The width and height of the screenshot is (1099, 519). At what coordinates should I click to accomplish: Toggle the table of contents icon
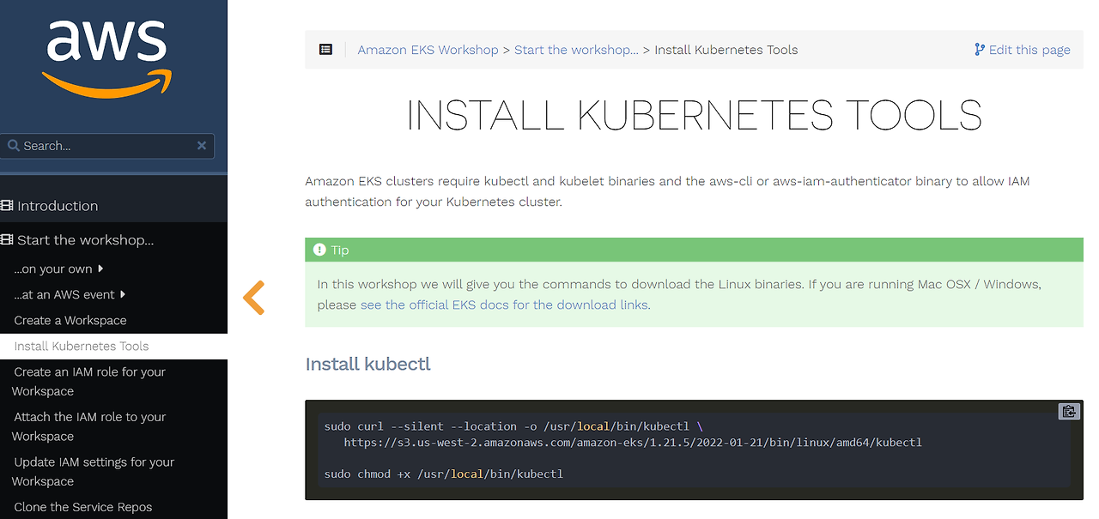pyautogui.click(x=325, y=50)
